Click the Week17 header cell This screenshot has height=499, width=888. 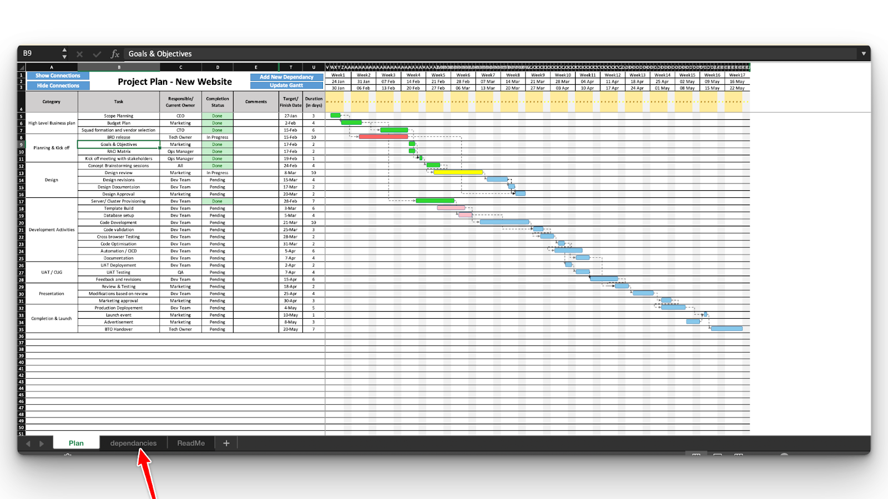(x=737, y=75)
